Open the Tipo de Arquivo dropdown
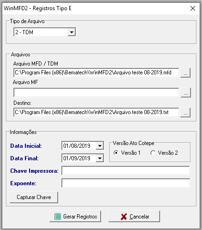202x230 pixels. tap(71, 32)
